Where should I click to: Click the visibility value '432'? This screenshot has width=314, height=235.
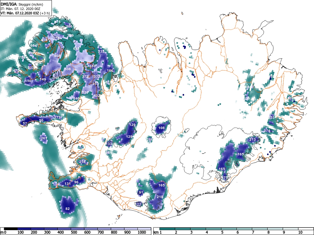click(x=97, y=96)
